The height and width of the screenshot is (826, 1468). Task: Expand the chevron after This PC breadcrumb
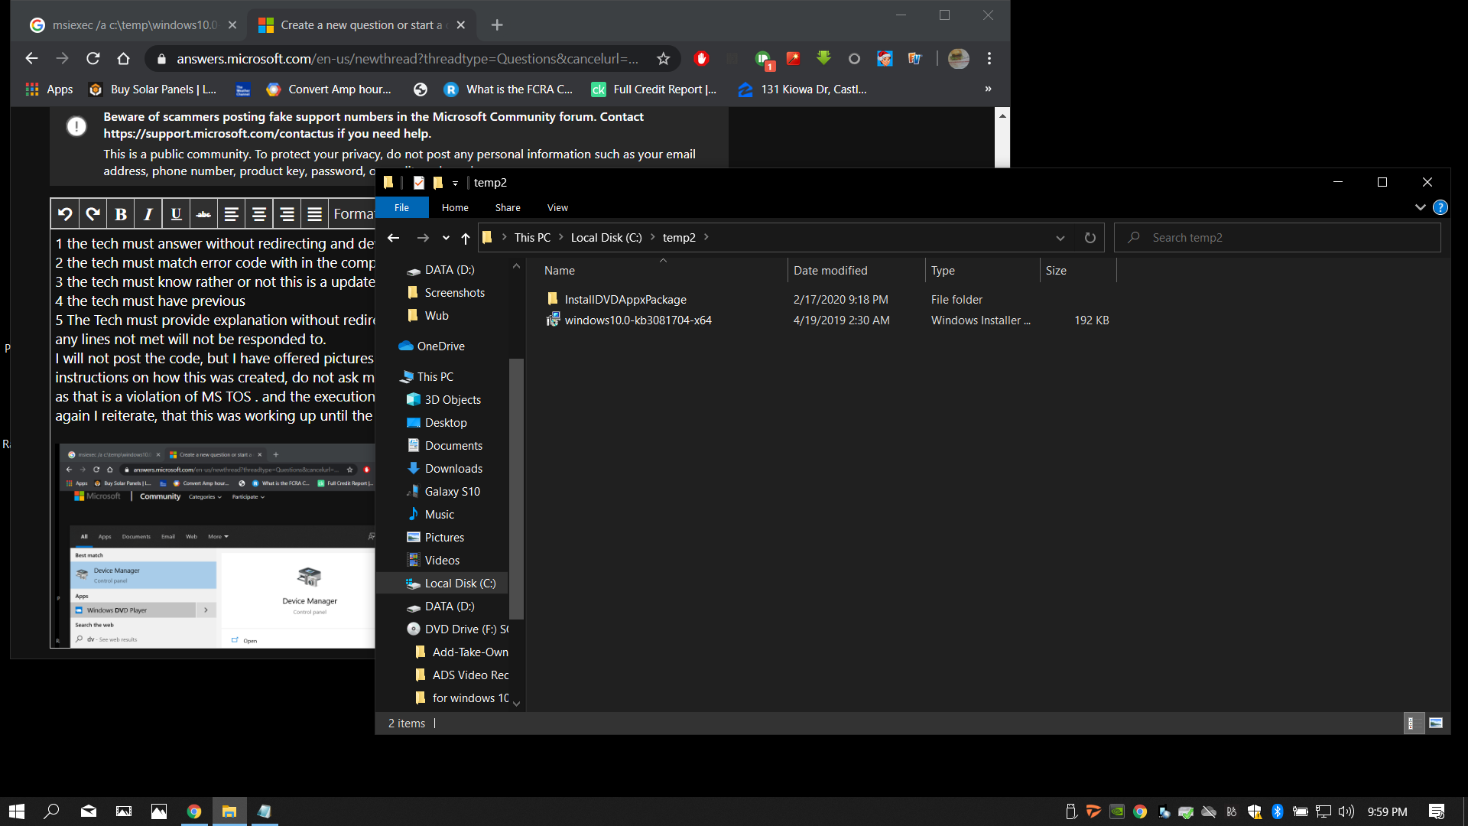[560, 238]
